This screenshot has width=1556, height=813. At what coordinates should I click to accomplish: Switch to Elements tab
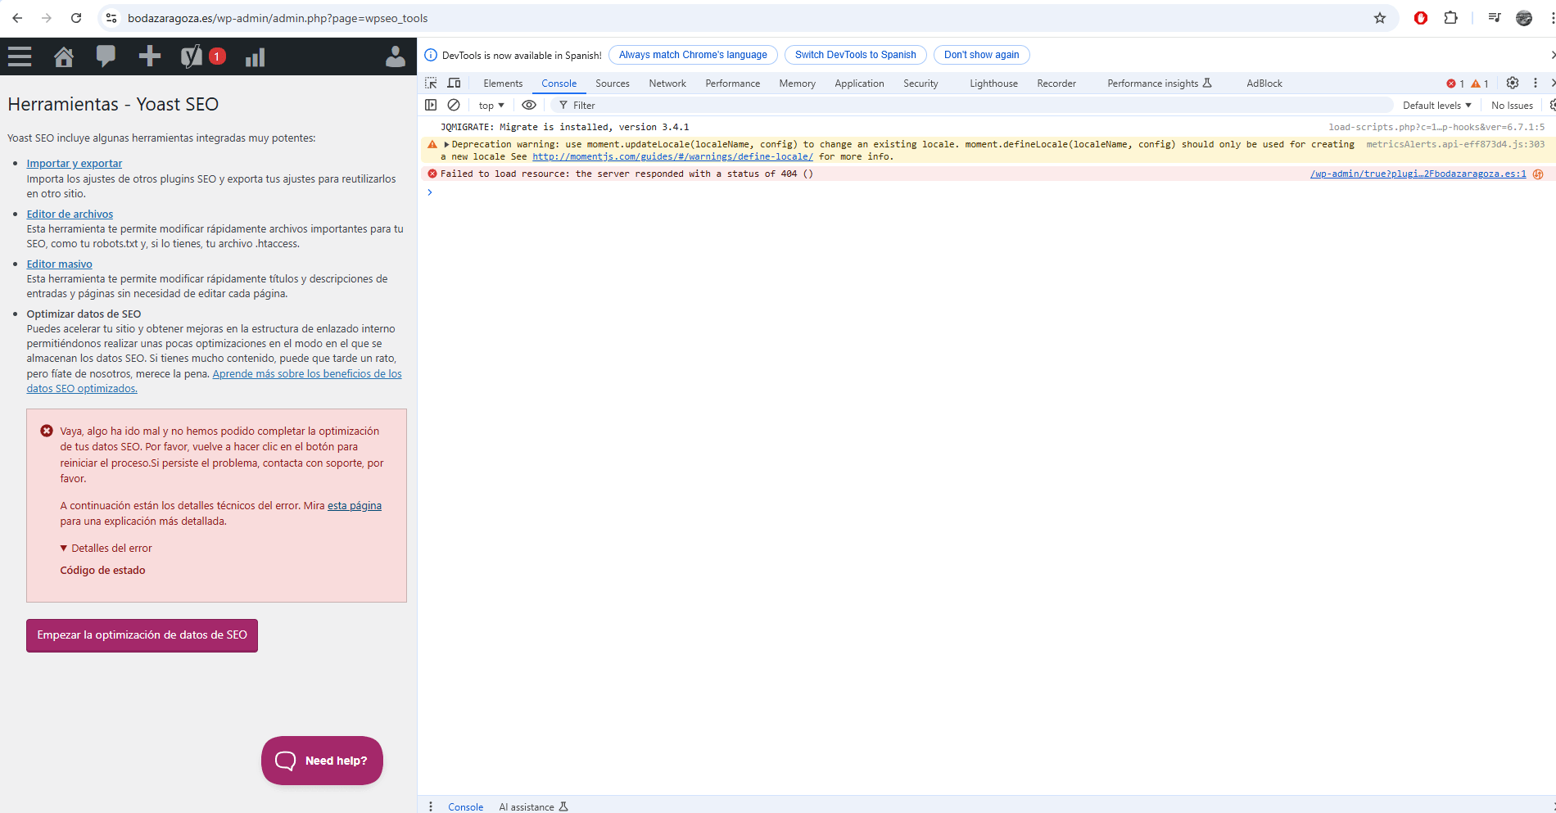(503, 84)
